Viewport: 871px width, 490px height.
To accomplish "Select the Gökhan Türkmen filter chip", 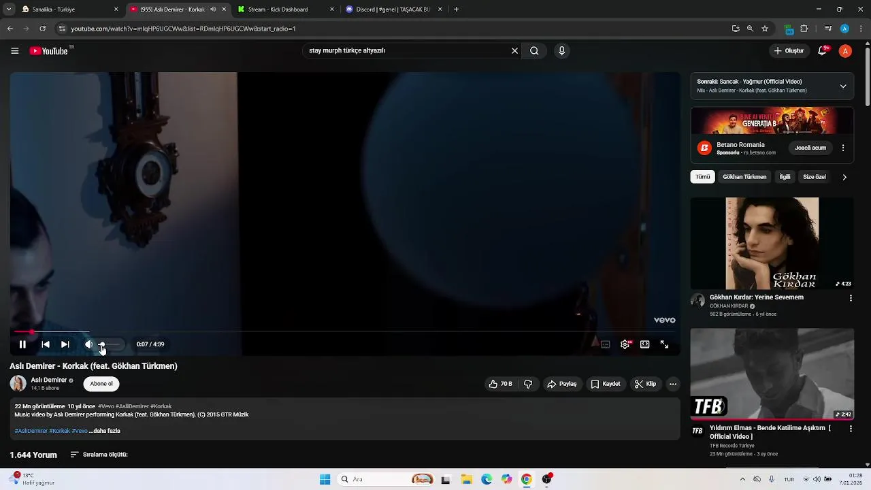I will click(x=744, y=177).
